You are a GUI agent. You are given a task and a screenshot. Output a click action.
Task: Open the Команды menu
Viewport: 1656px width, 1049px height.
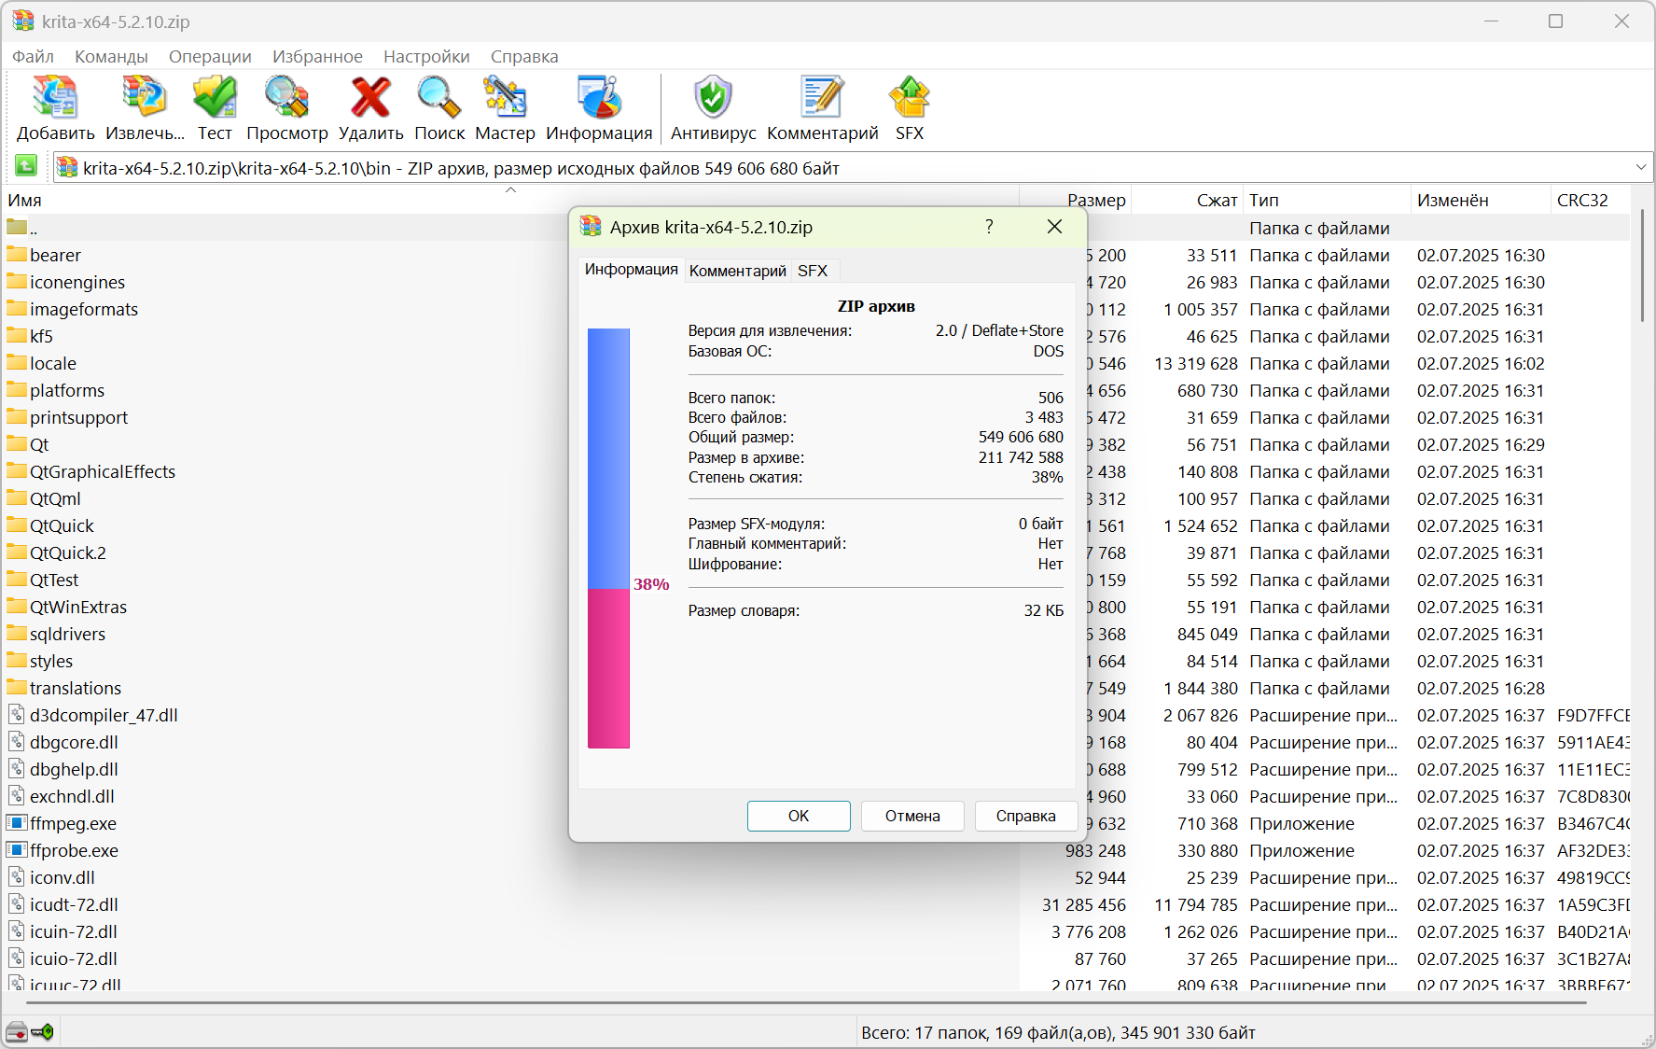pos(111,56)
